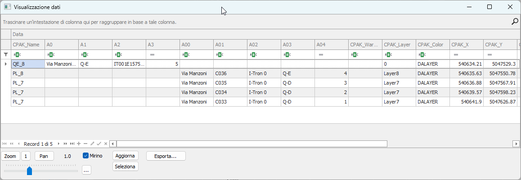
Task: Sort by CPAK_Color column header
Action: (433, 45)
